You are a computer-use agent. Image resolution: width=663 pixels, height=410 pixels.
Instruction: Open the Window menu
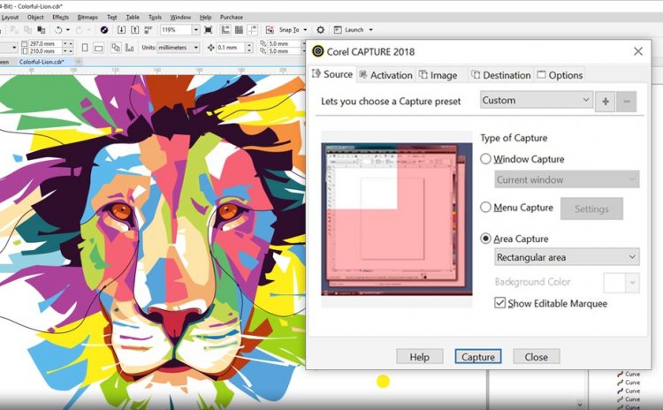[x=180, y=18]
